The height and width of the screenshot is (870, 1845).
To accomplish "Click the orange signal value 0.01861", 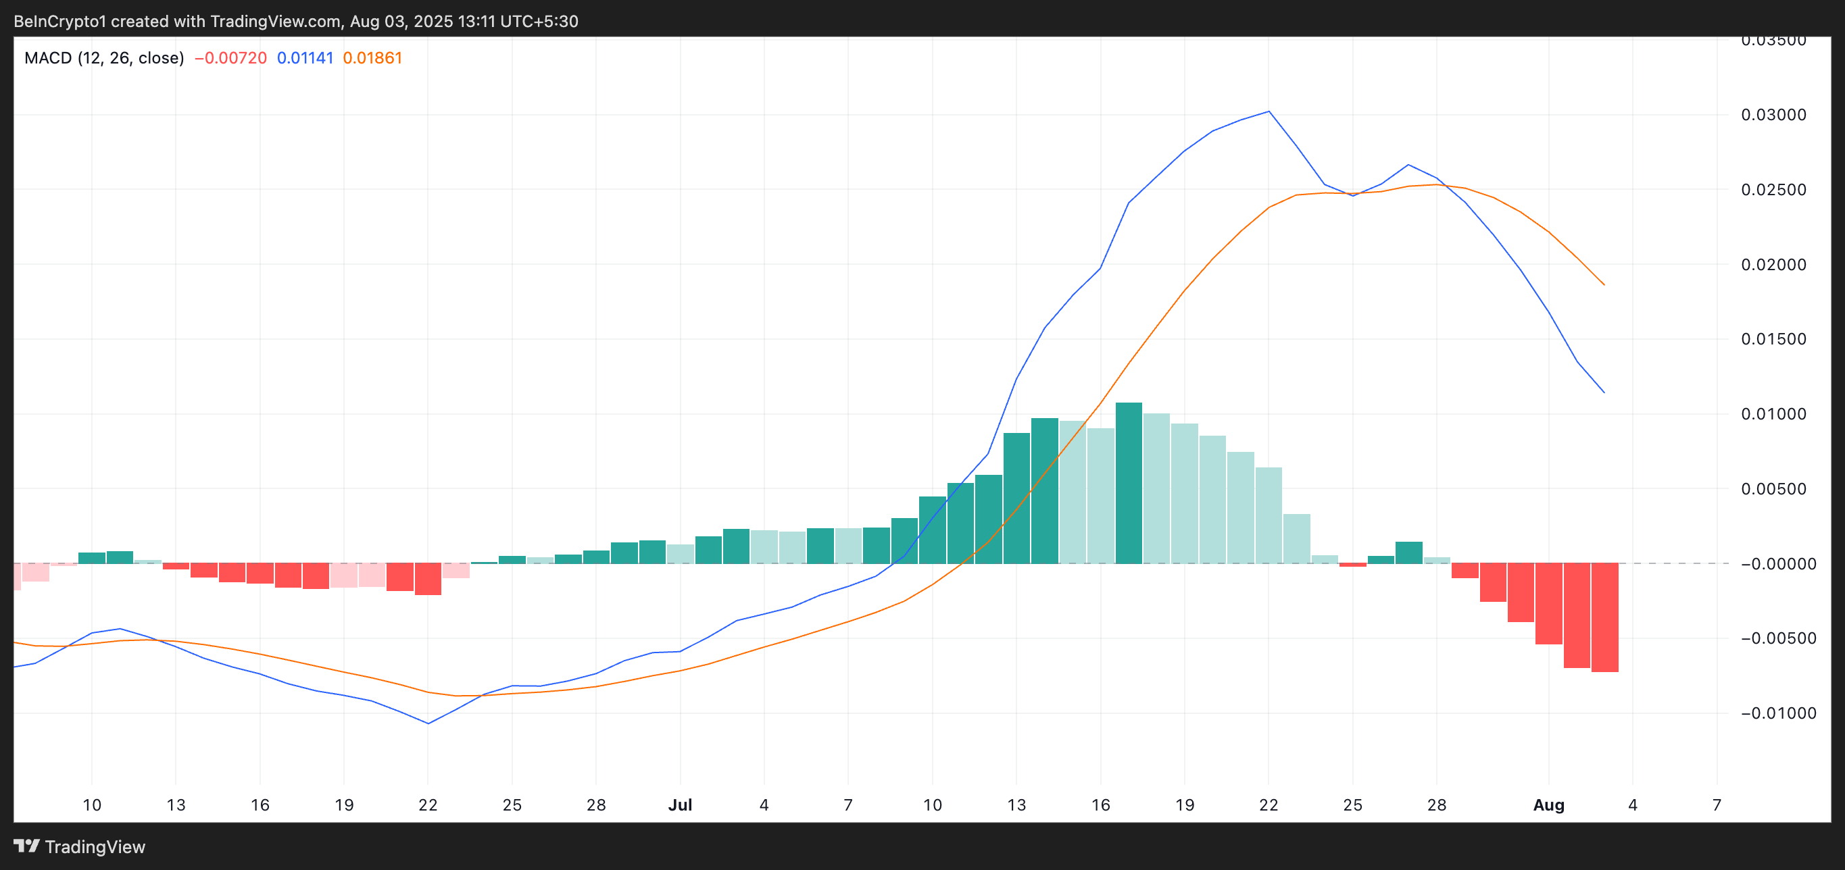I will (372, 58).
